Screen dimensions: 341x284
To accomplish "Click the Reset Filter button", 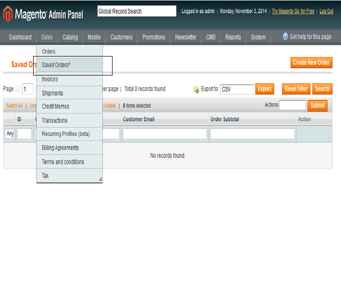I will click(x=296, y=89).
